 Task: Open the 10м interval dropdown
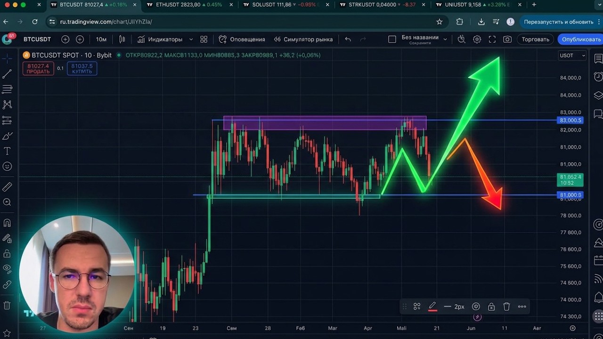[x=101, y=39]
